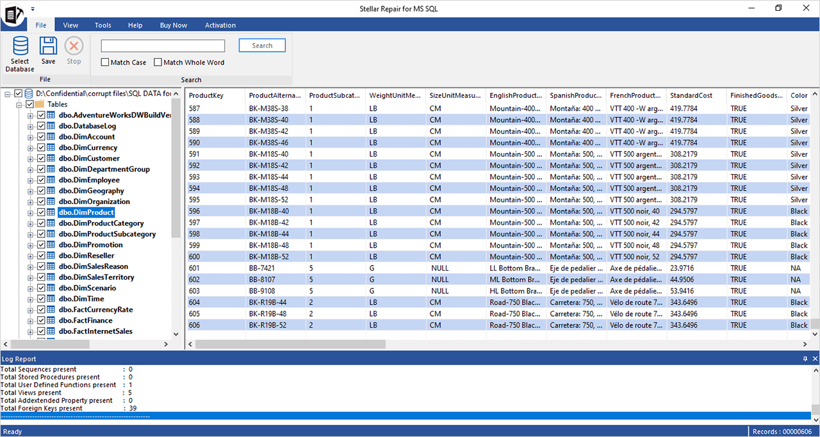Image resolution: width=820 pixels, height=437 pixels.
Task: Enable the Match Case checkbox
Action: click(105, 63)
